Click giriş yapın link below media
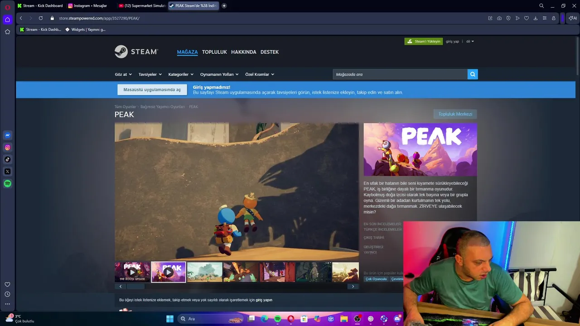Viewport: 580px width, 326px height. point(264,300)
